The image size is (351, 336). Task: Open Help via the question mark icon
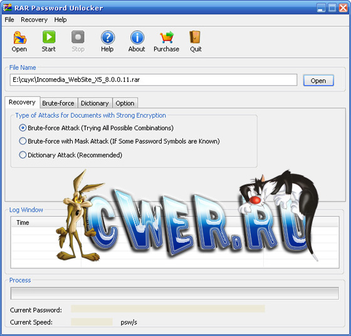point(108,38)
